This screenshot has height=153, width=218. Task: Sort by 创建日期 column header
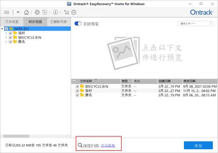pos(170,81)
